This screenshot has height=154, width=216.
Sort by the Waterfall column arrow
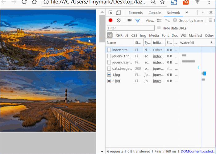pos(211,43)
